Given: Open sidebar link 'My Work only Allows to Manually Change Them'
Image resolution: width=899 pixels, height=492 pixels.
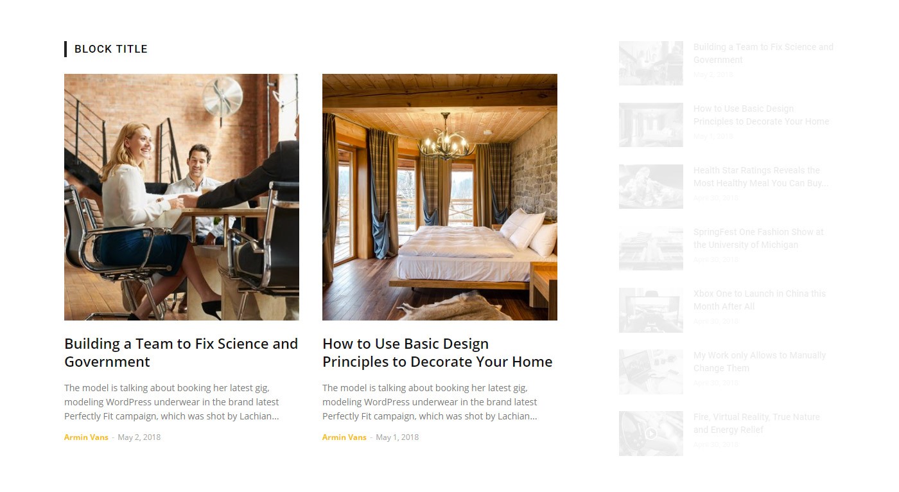Looking at the screenshot, I should pos(760,362).
